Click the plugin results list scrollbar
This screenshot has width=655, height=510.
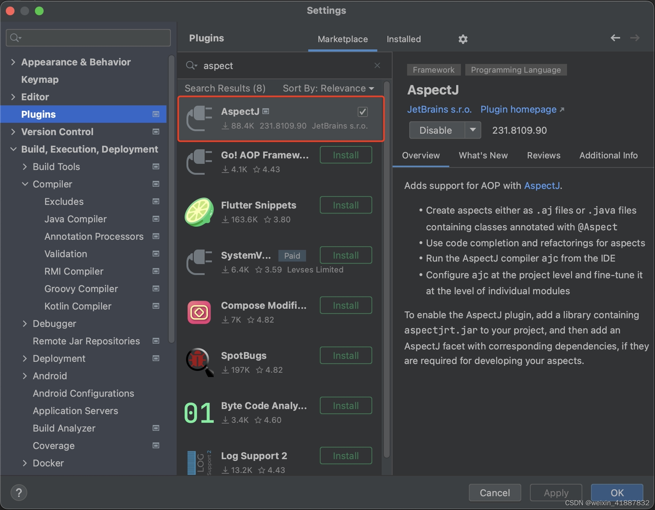(387, 269)
